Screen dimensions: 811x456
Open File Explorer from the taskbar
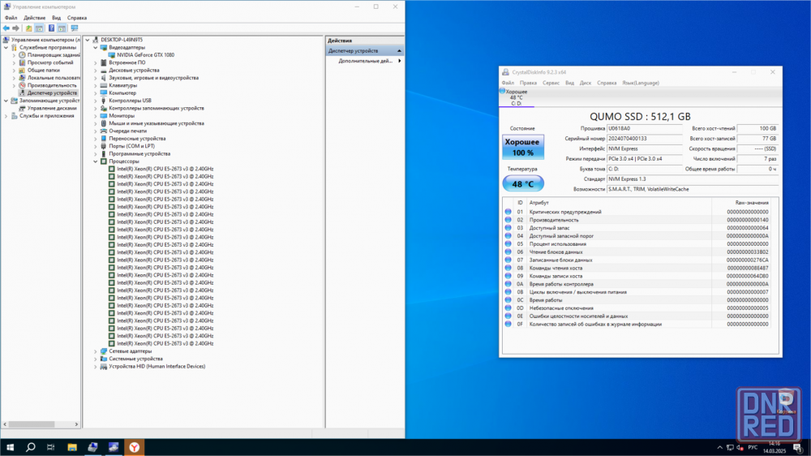point(71,447)
